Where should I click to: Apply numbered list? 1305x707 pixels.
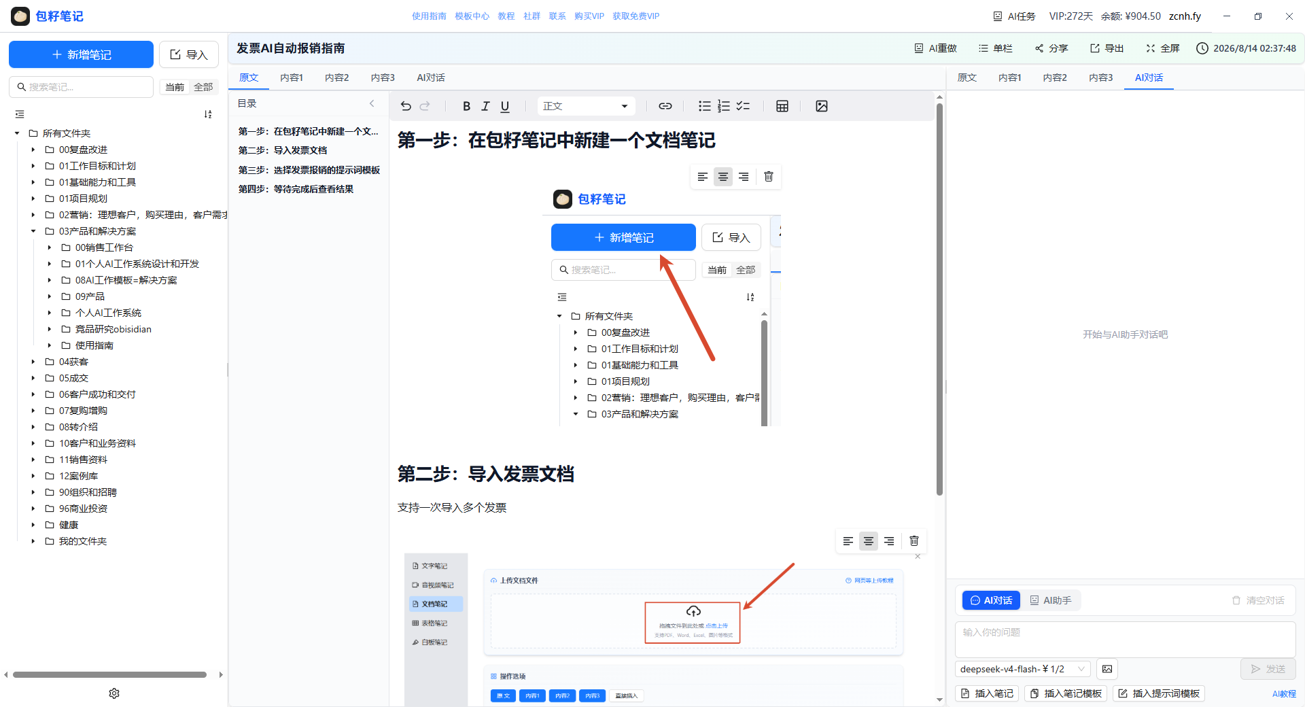coord(724,106)
